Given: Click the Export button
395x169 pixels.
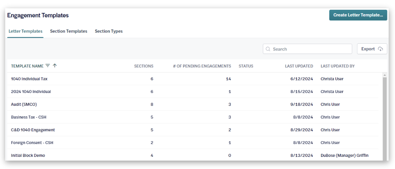Looking at the screenshot, I should click(372, 49).
